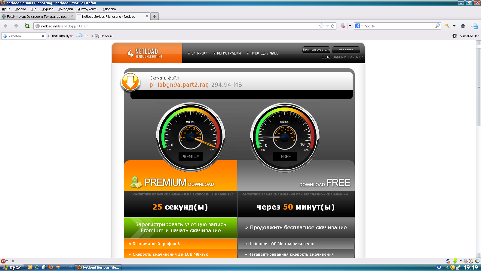Click the yellow key toolbar icon
The height and width of the screenshot is (271, 481).
tap(447, 26)
